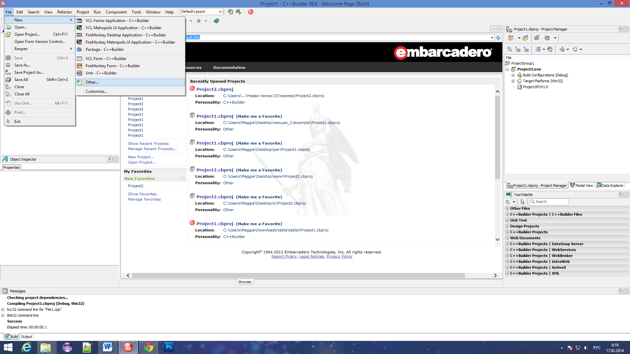The height and width of the screenshot is (354, 630).
Task: Pin the Object Inspector panel
Action: click(110, 159)
